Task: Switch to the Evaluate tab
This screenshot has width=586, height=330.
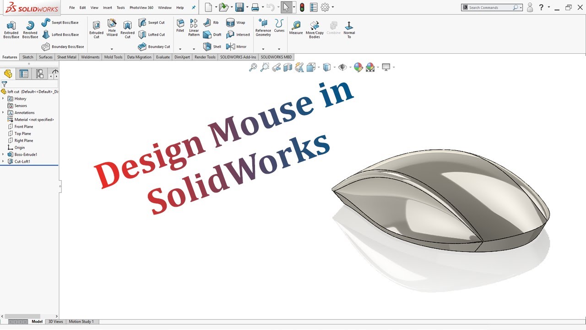Action: [163, 57]
